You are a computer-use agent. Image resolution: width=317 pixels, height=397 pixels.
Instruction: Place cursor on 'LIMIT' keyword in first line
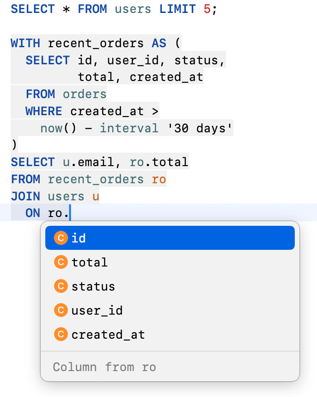point(177,9)
